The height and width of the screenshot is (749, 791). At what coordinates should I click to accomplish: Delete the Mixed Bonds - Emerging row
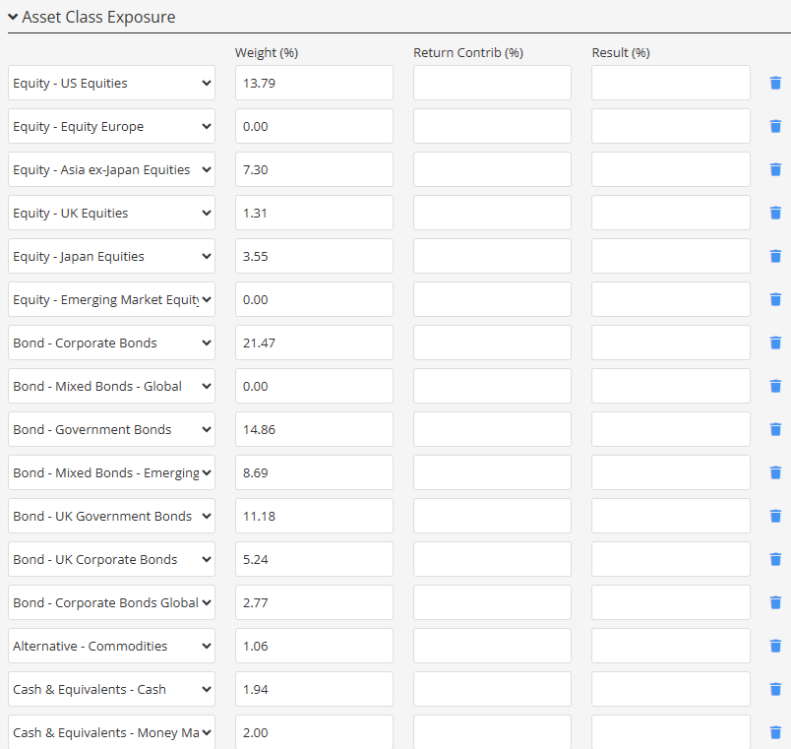tap(775, 472)
